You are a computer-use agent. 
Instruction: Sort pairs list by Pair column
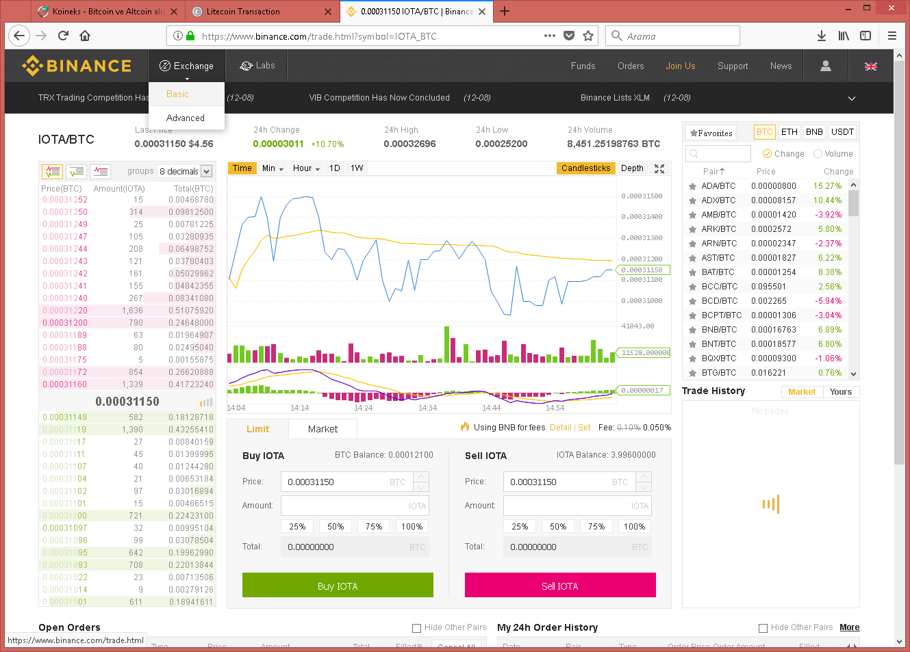(713, 172)
